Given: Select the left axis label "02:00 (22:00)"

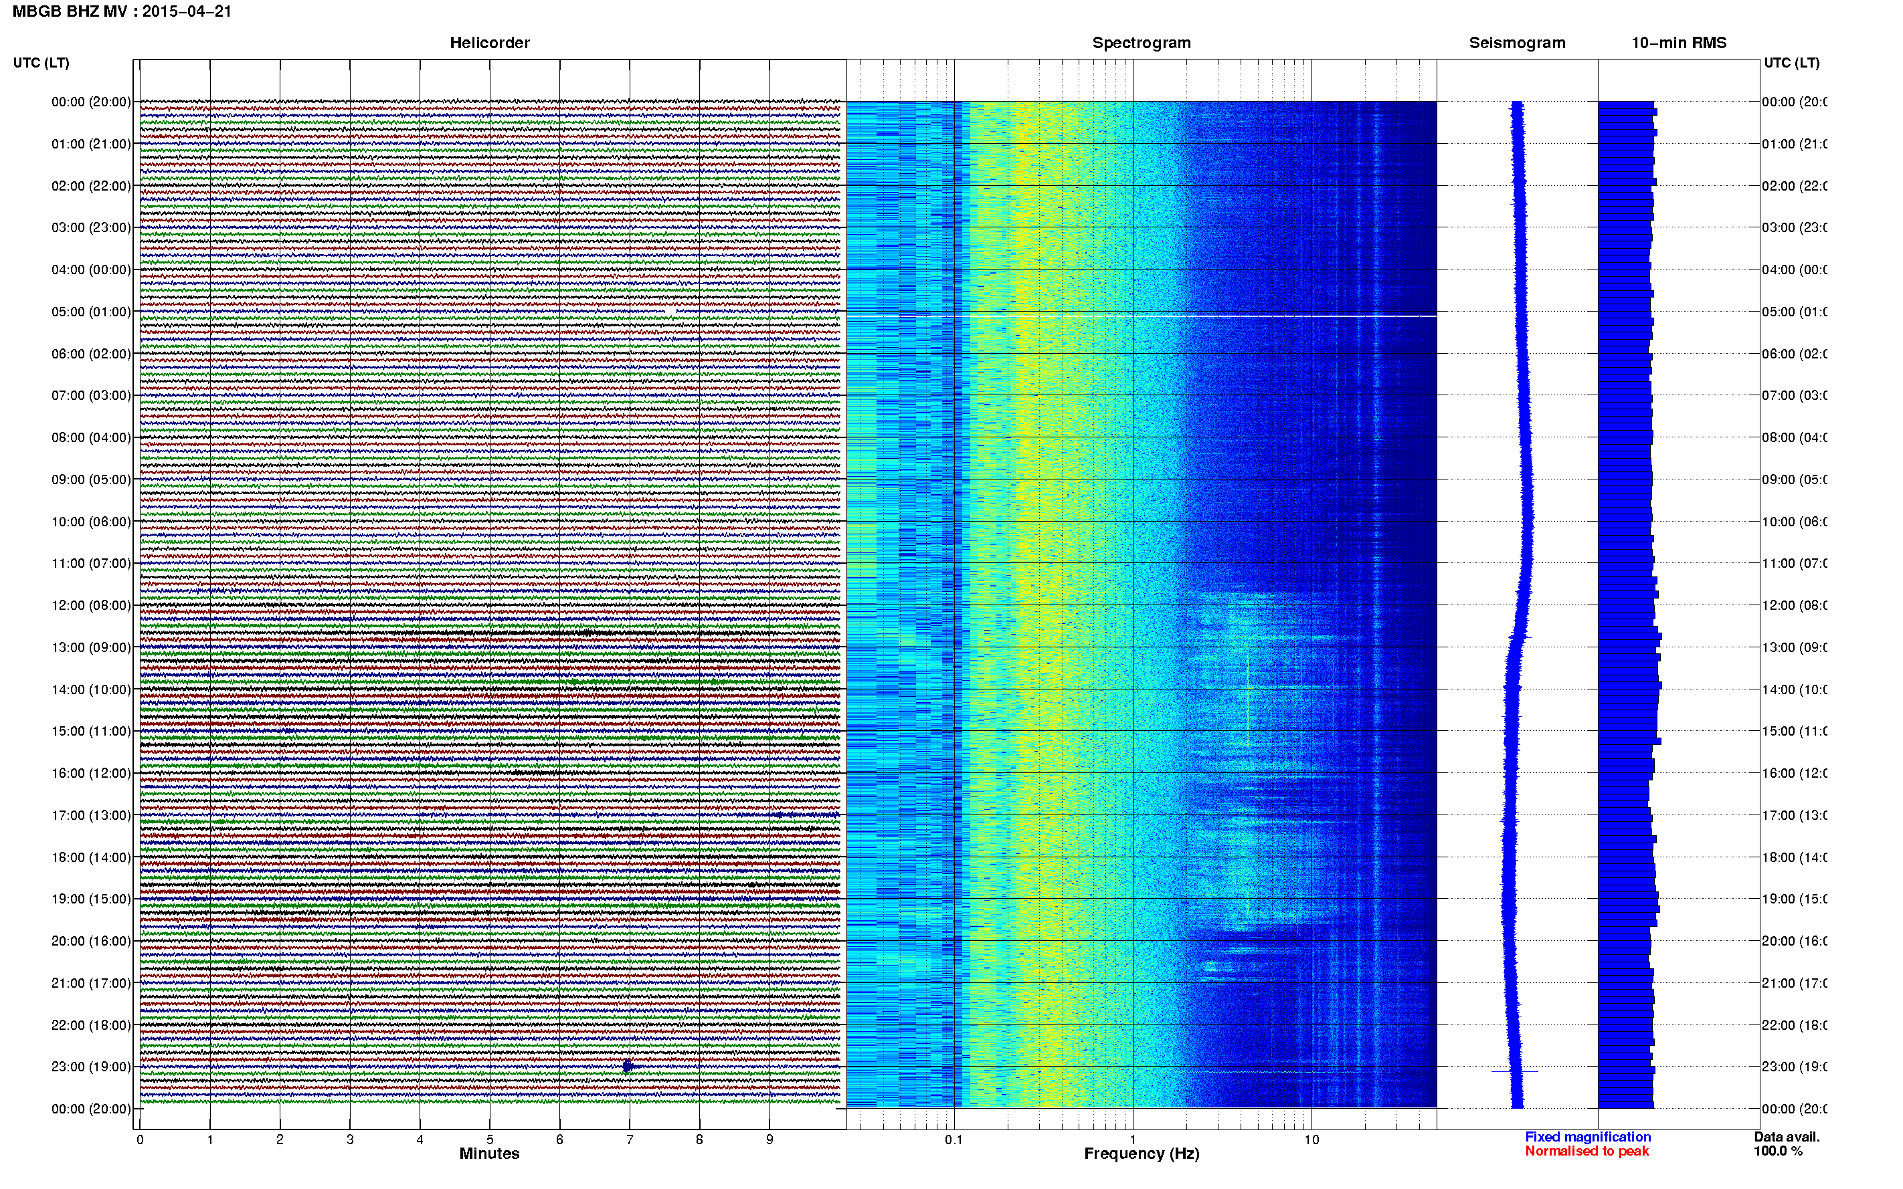Looking at the screenshot, I should (x=91, y=186).
